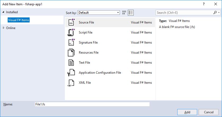Screen dimensions: 222x117
Task: Click the Source File template icon
Action: click(x=71, y=22)
